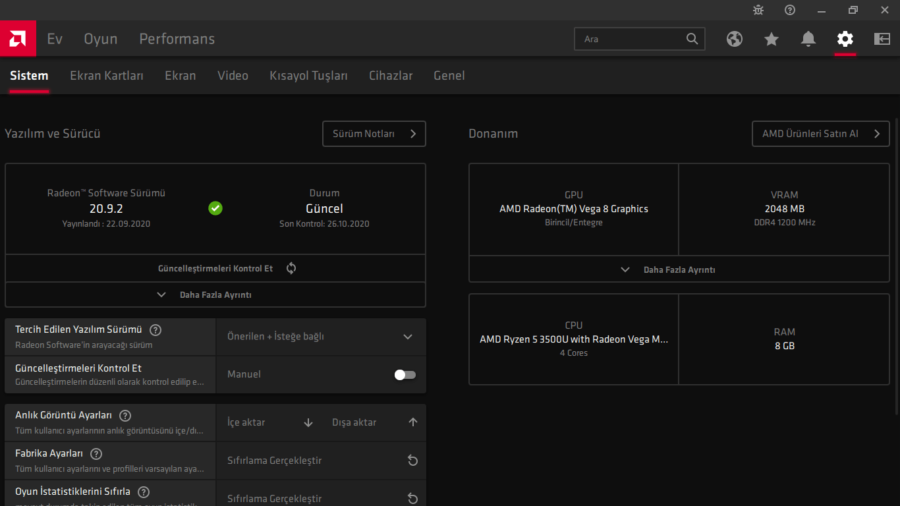Show help for Fabrika Ayarları
The height and width of the screenshot is (506, 900).
pos(96,454)
